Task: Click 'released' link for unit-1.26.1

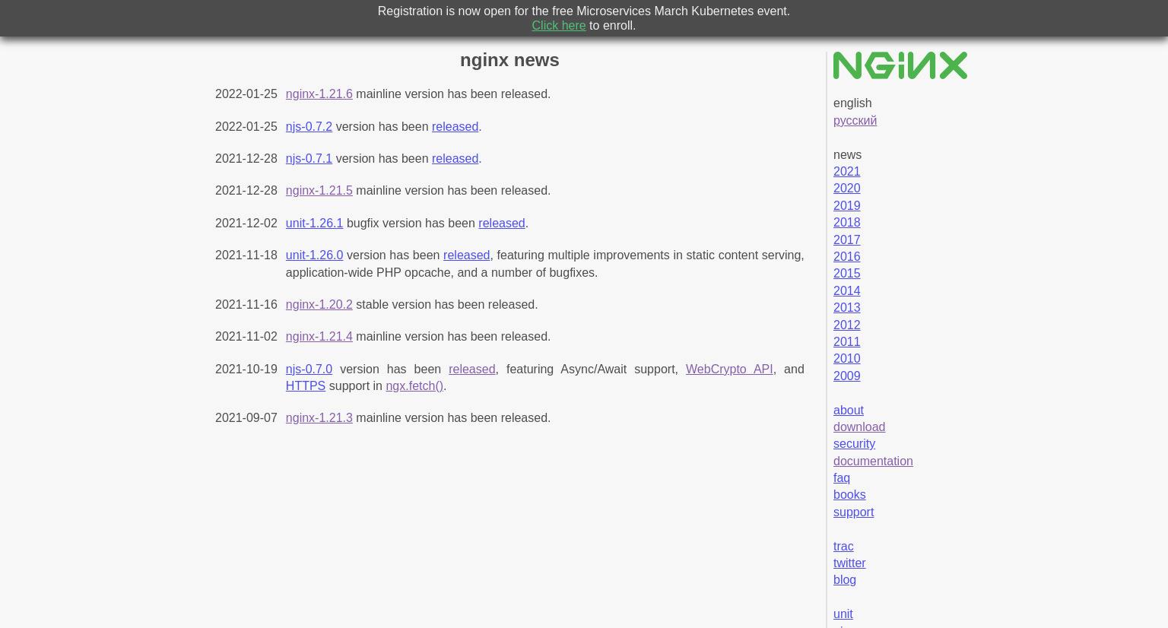Action: pos(501,223)
